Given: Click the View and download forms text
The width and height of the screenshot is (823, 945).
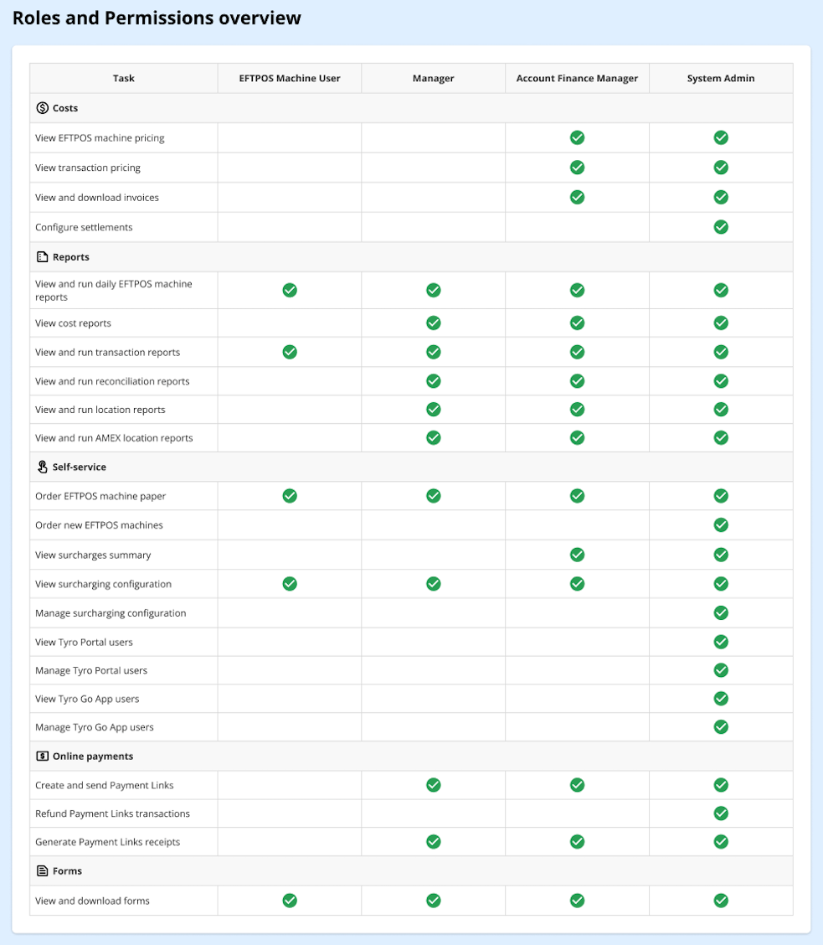Looking at the screenshot, I should [92, 901].
